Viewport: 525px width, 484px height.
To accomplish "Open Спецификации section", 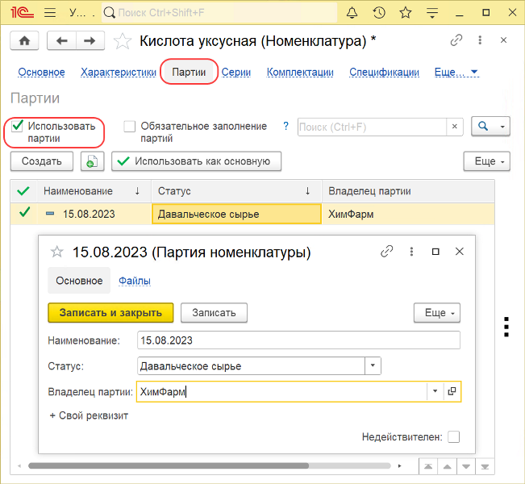I will coord(384,72).
